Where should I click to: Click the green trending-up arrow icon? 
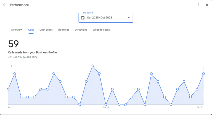click(x=10, y=57)
